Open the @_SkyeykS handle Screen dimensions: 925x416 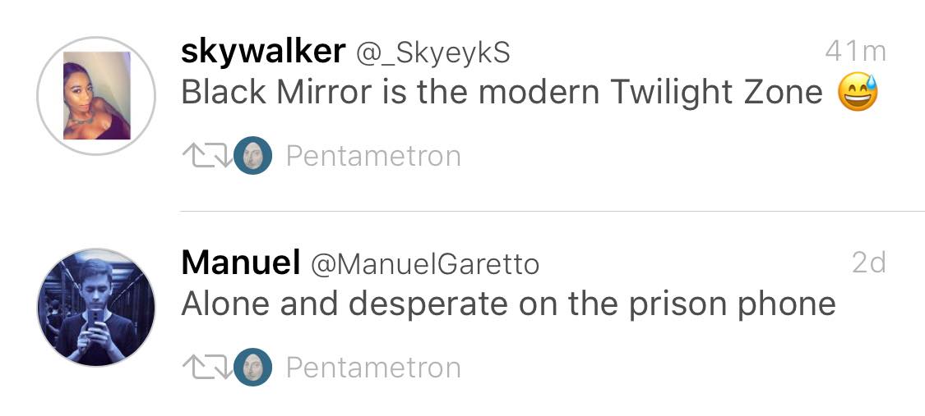(432, 53)
